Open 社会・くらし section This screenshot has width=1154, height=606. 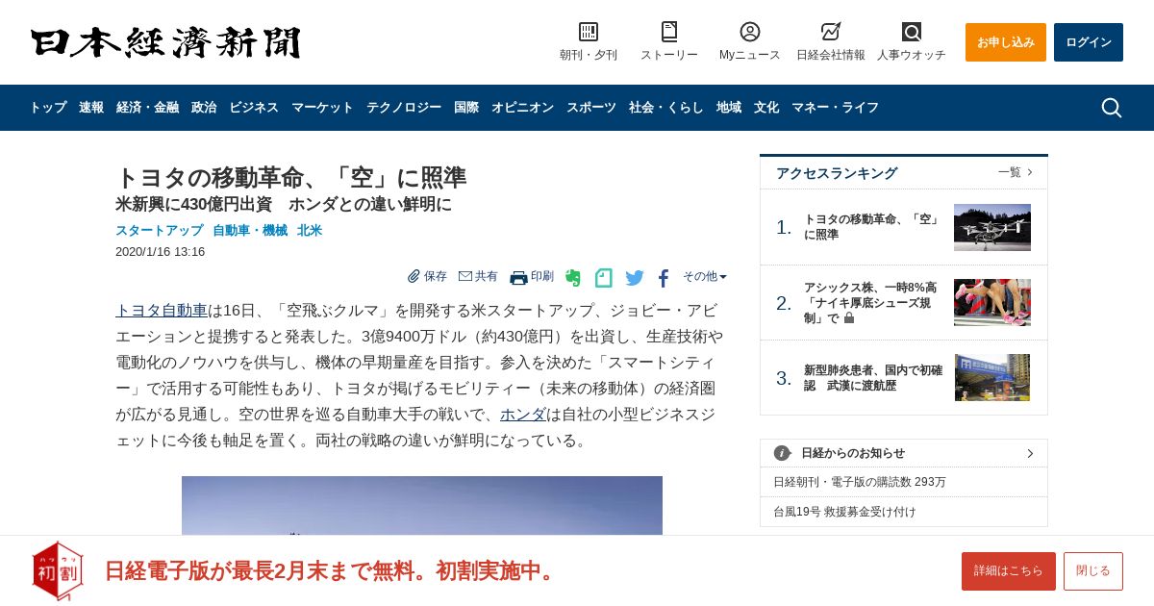666,108
